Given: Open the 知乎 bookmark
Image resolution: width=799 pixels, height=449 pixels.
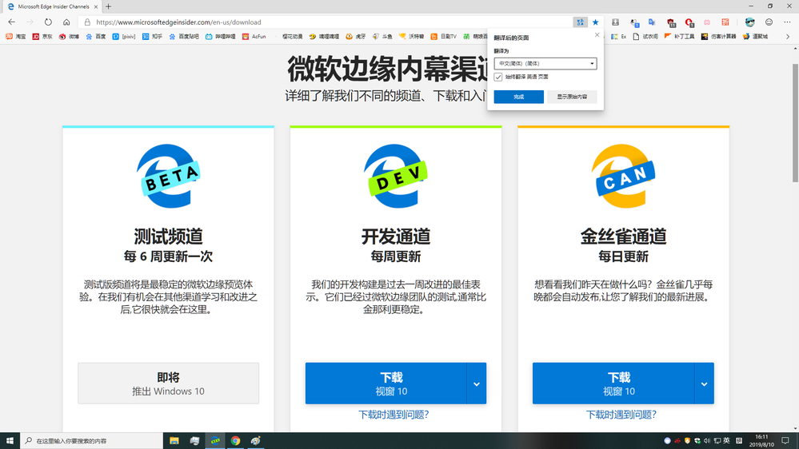Looking at the screenshot, I should [x=152, y=37].
